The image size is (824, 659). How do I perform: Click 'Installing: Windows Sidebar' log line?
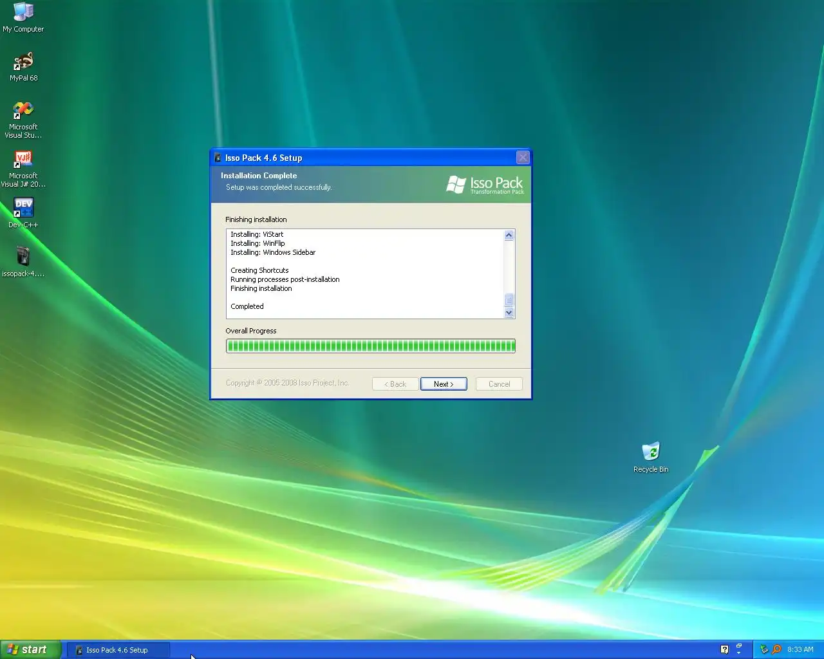[x=273, y=252]
